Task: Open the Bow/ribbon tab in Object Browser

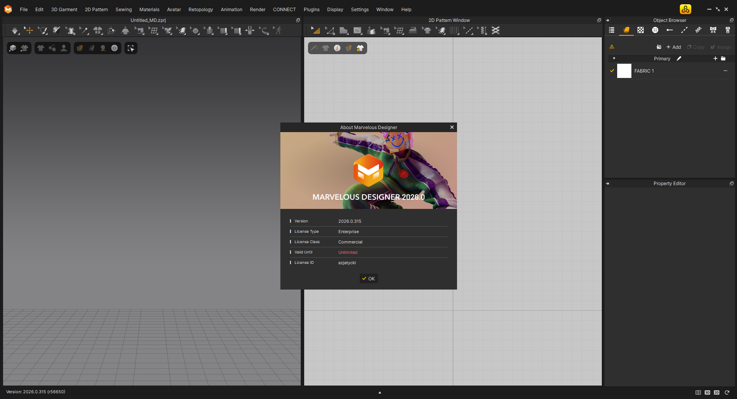Action: coord(713,30)
